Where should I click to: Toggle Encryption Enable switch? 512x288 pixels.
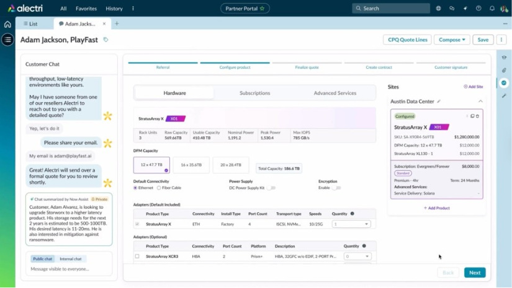click(336, 188)
